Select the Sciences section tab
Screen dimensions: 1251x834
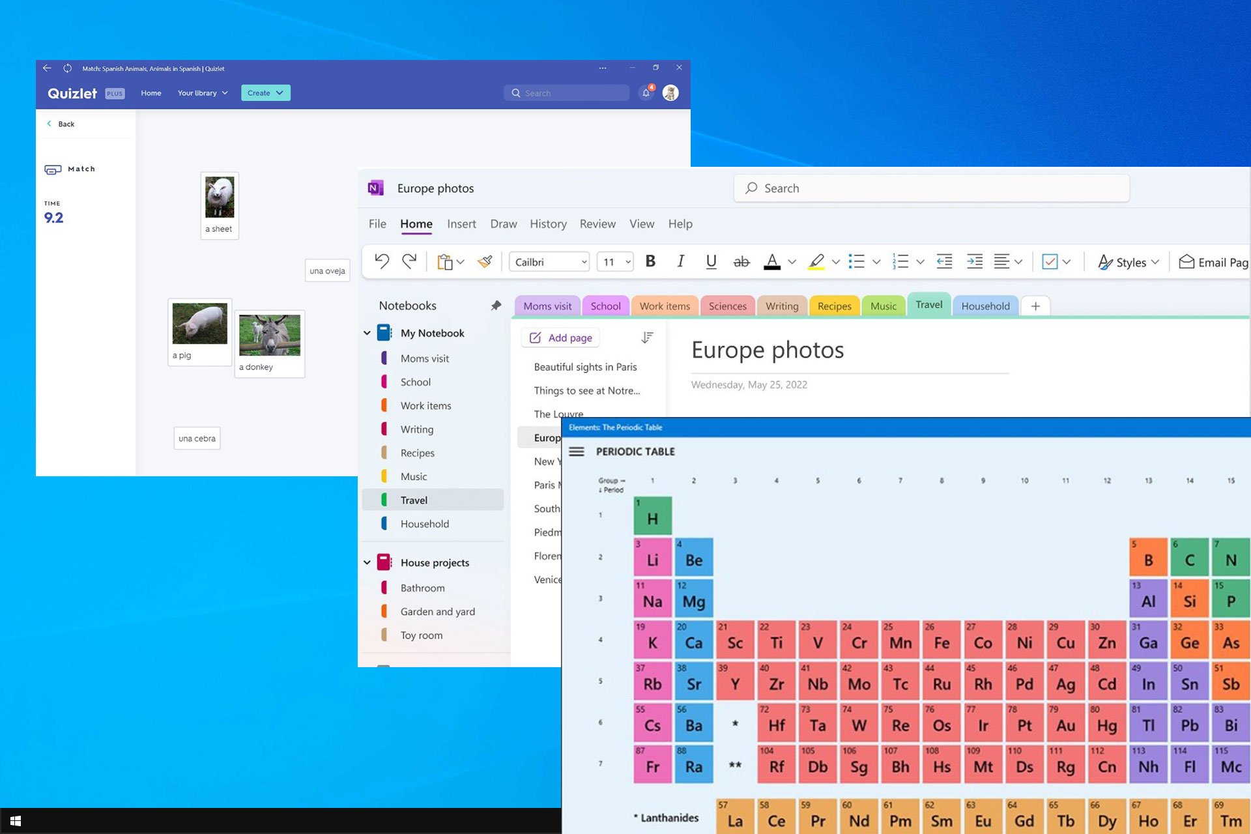point(727,306)
